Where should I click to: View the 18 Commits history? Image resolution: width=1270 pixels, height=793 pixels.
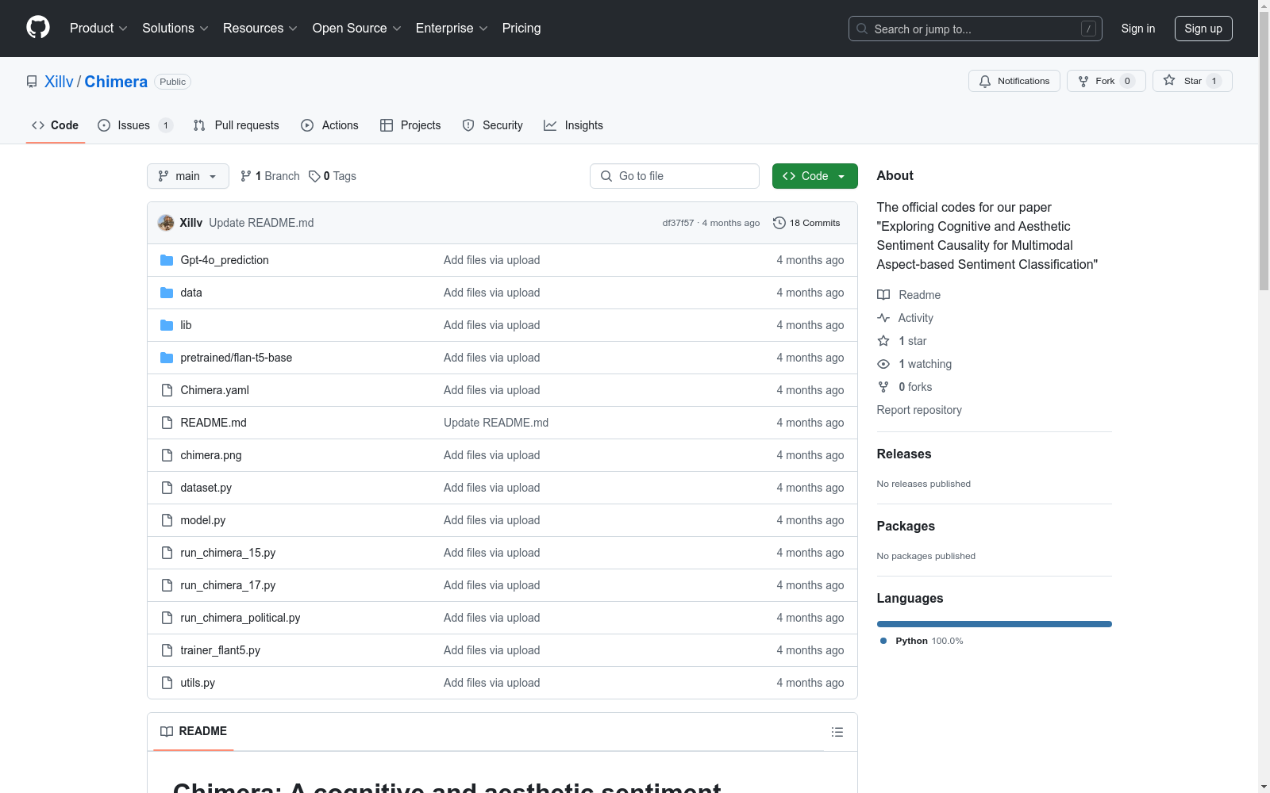(x=806, y=223)
